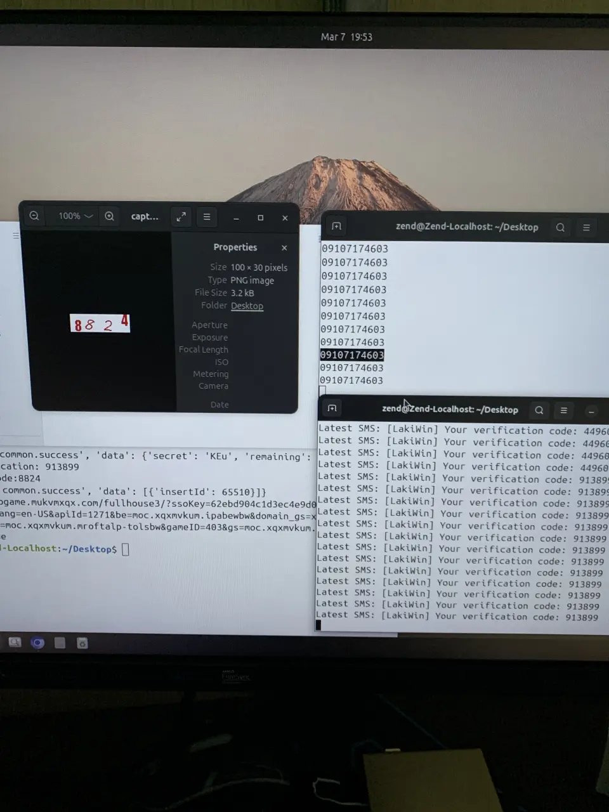Click the grey square dock icon
The width and height of the screenshot is (609, 812).
60,643
